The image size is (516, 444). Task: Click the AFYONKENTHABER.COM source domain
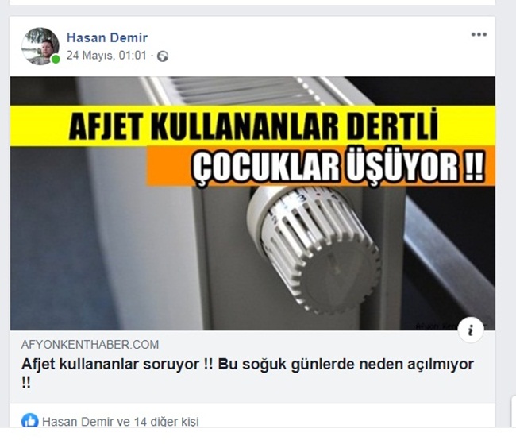click(x=90, y=345)
